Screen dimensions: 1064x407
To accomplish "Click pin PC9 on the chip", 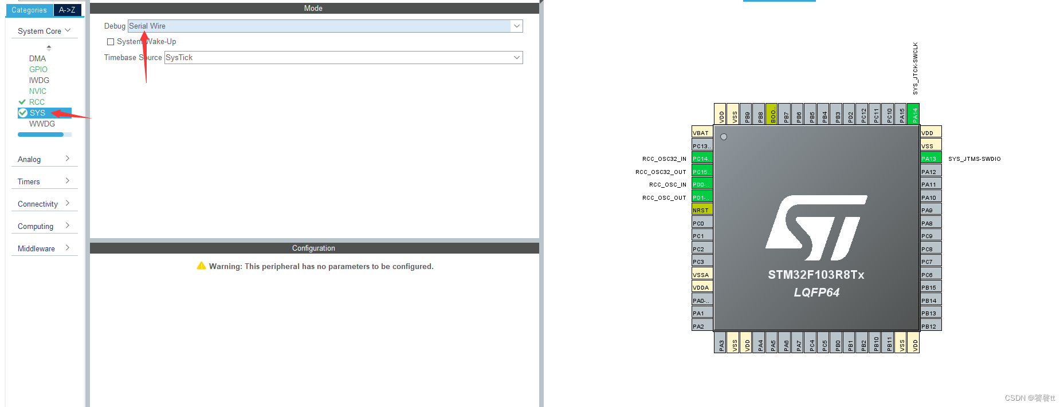I will click(x=931, y=236).
